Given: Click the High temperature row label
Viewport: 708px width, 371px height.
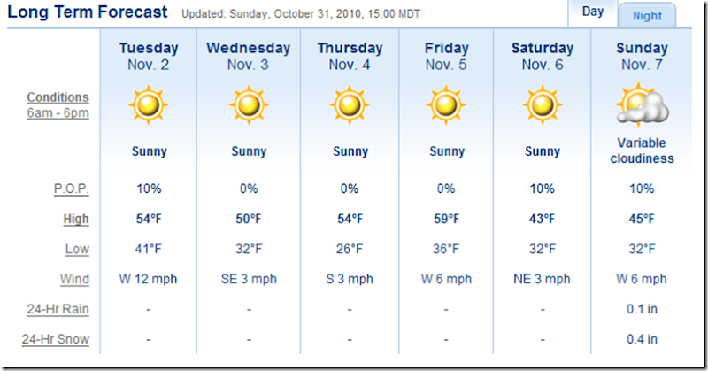Looking at the screenshot, I should (x=76, y=219).
